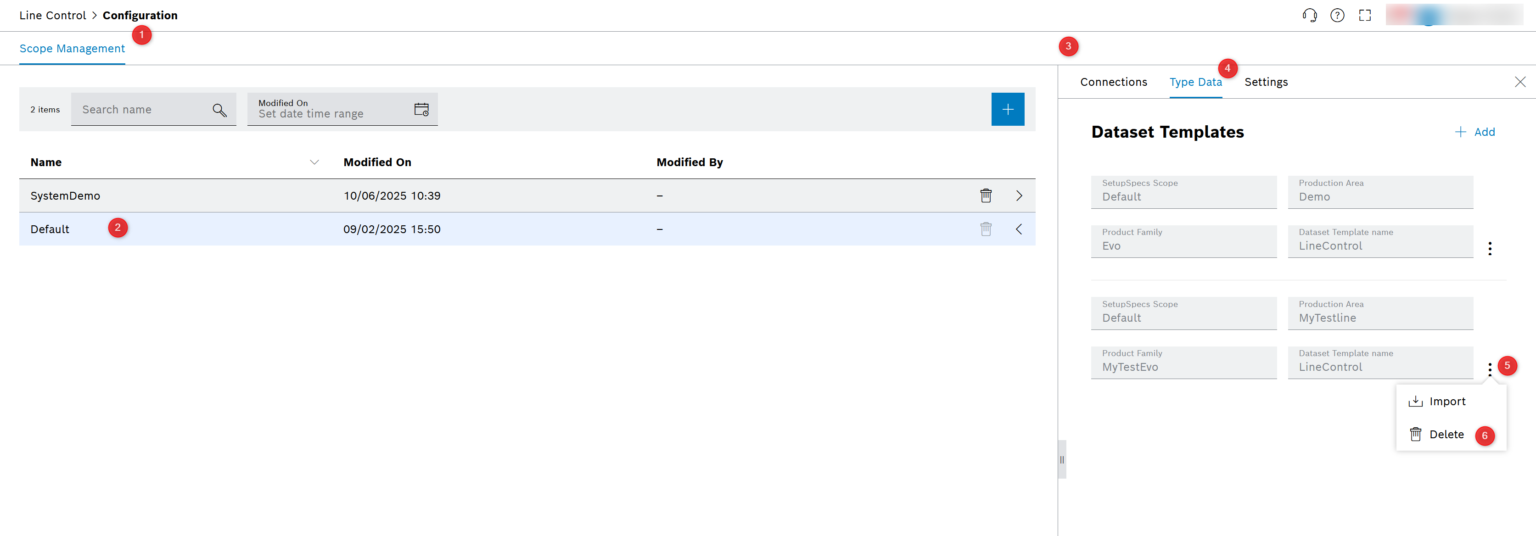
Task: Click the search magnifier icon
Action: pyautogui.click(x=219, y=110)
